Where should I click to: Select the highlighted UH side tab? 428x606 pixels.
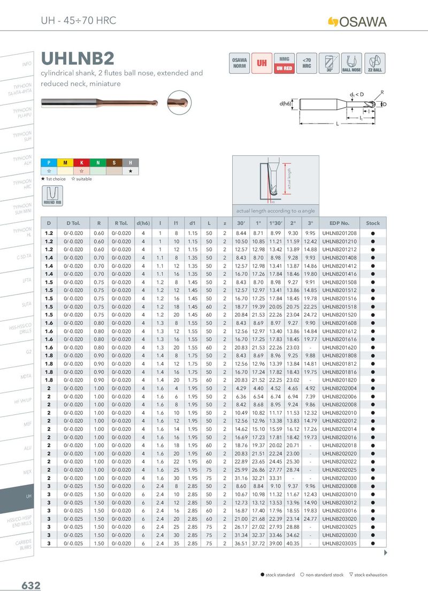[17, 498]
